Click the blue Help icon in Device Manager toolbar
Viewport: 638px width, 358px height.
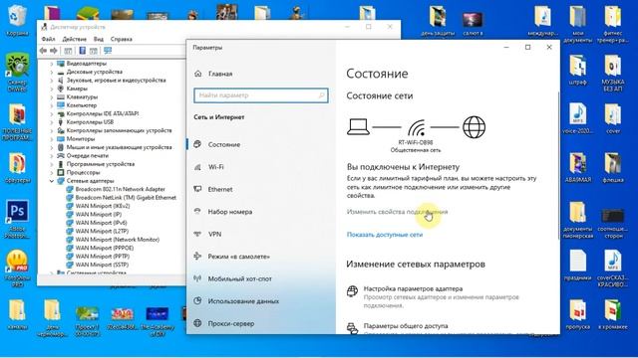(82, 51)
